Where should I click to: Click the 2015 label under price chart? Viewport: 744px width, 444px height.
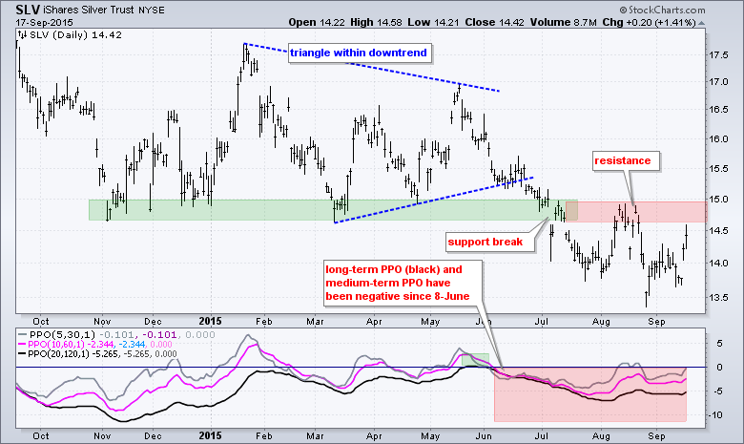210,321
